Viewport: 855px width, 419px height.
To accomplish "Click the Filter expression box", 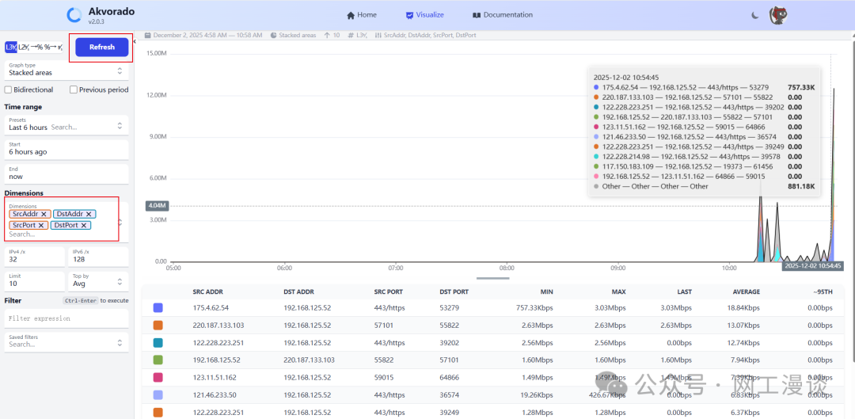I will pos(66,318).
